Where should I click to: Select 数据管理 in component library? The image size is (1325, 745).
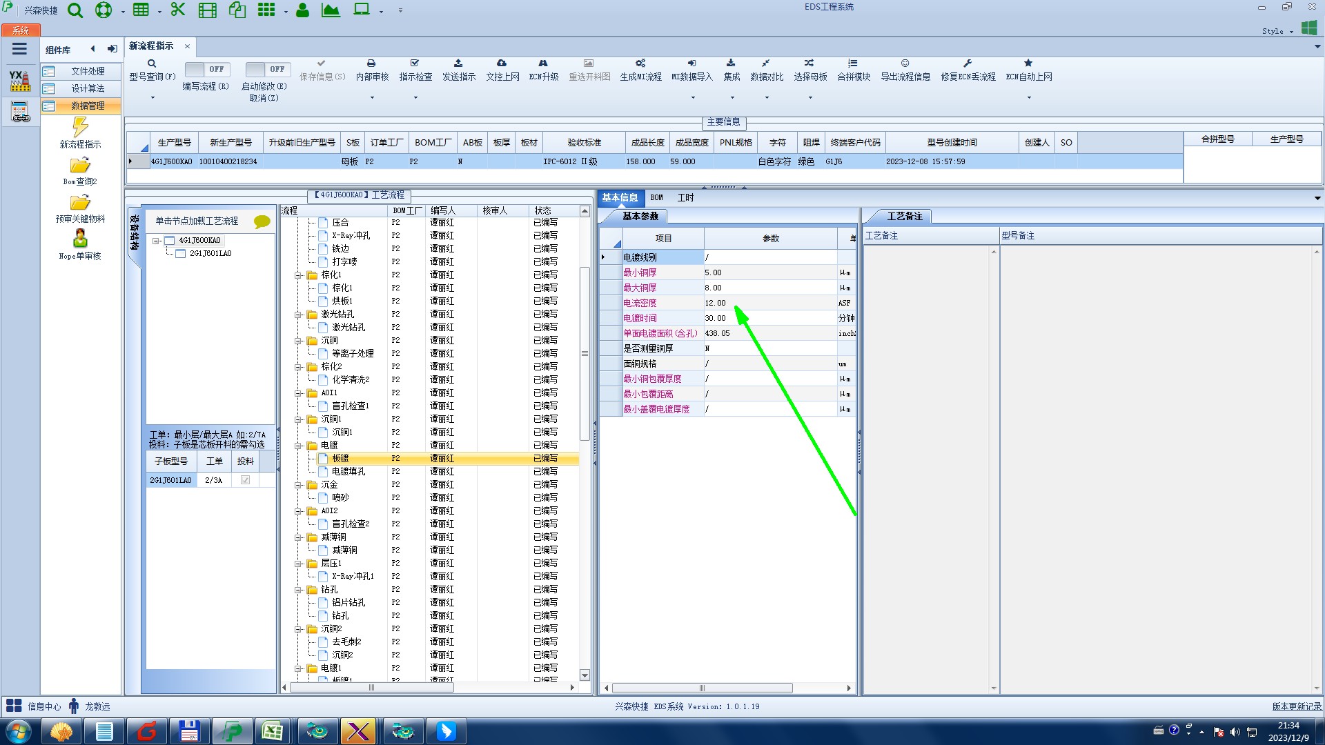(x=88, y=106)
